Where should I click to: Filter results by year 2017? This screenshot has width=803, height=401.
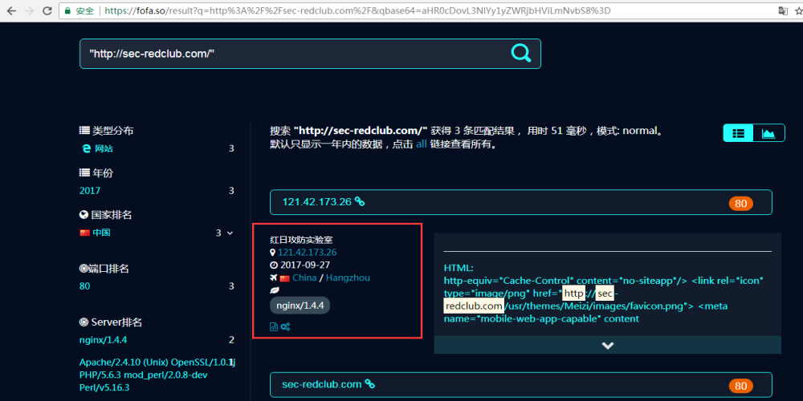pyautogui.click(x=90, y=191)
